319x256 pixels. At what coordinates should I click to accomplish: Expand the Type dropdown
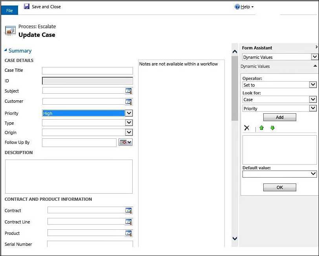129,123
